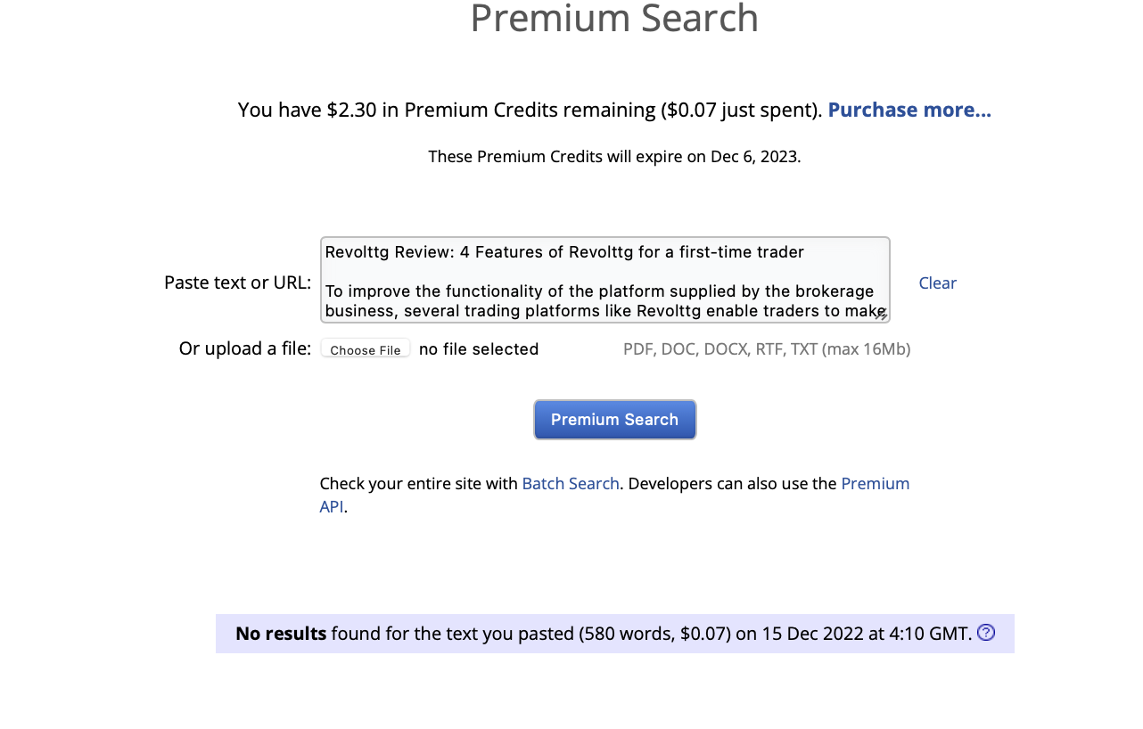This screenshot has width=1143, height=729.
Task: Click 'Check your entire site with' sentence
Action: pyautogui.click(x=419, y=484)
